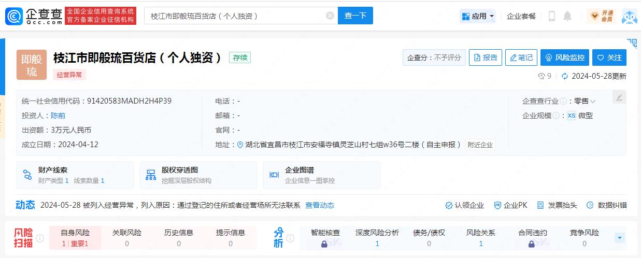Select the 历史信息 tab
The height and width of the screenshot is (258, 641).
pos(179,238)
